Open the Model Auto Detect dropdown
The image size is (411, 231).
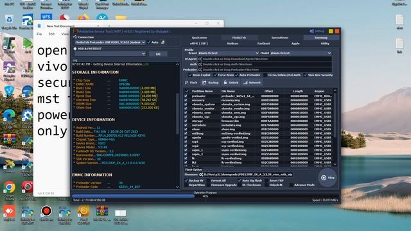(x=301, y=53)
